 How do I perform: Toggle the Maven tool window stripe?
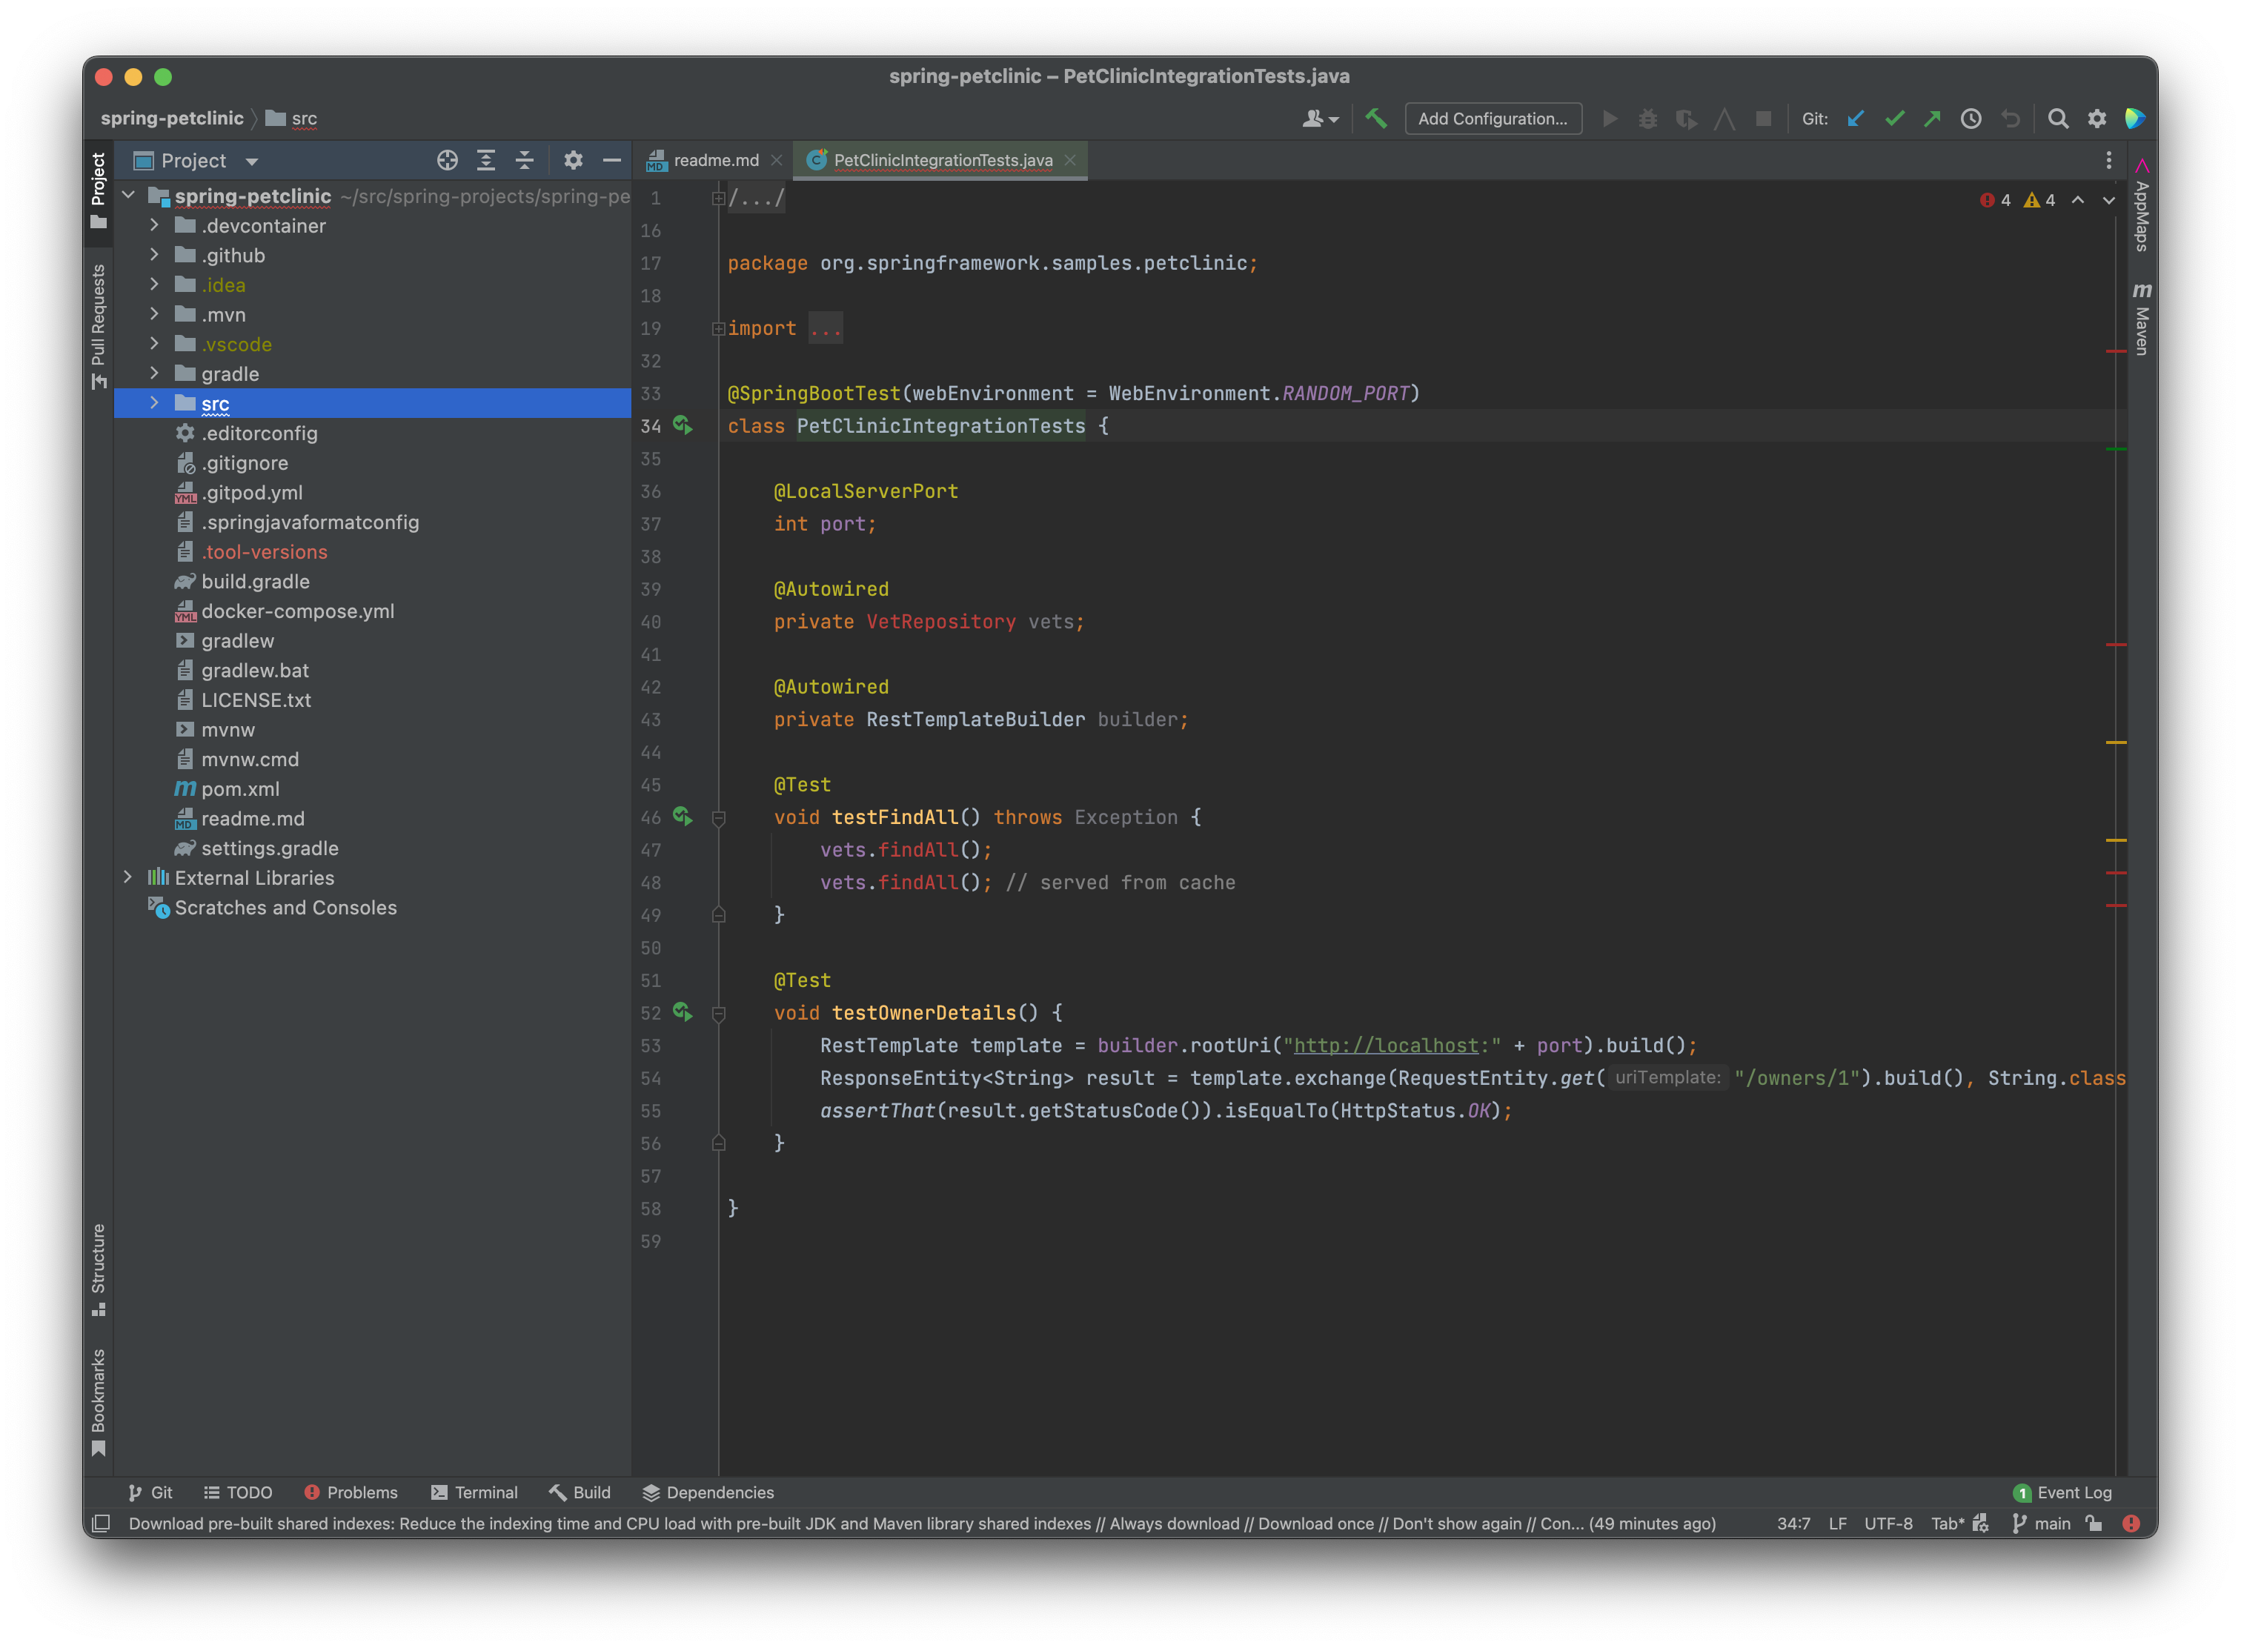click(x=2141, y=319)
